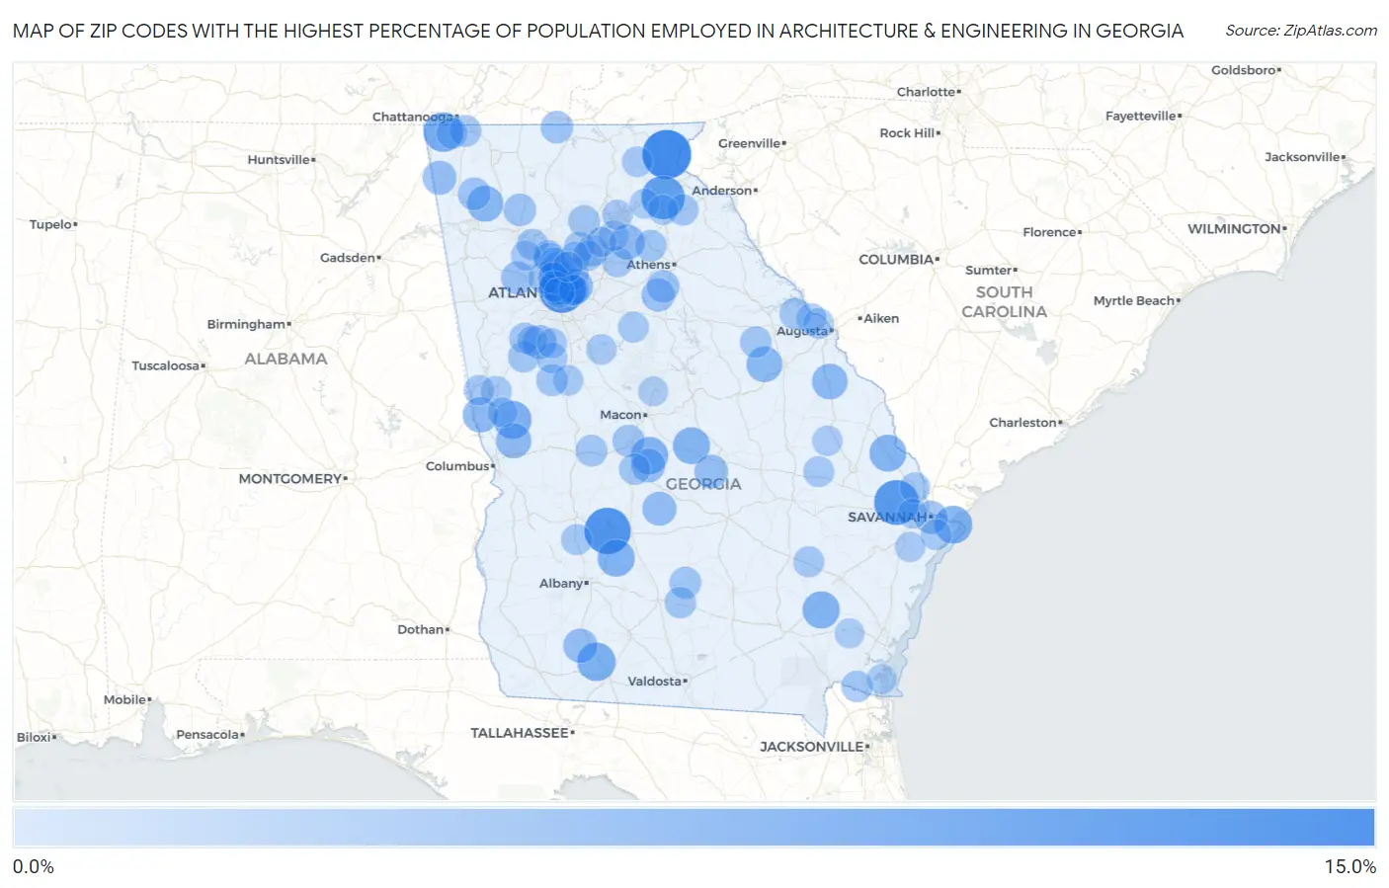Click the Valdosta city label
This screenshot has width=1389, height=888.
click(x=655, y=682)
